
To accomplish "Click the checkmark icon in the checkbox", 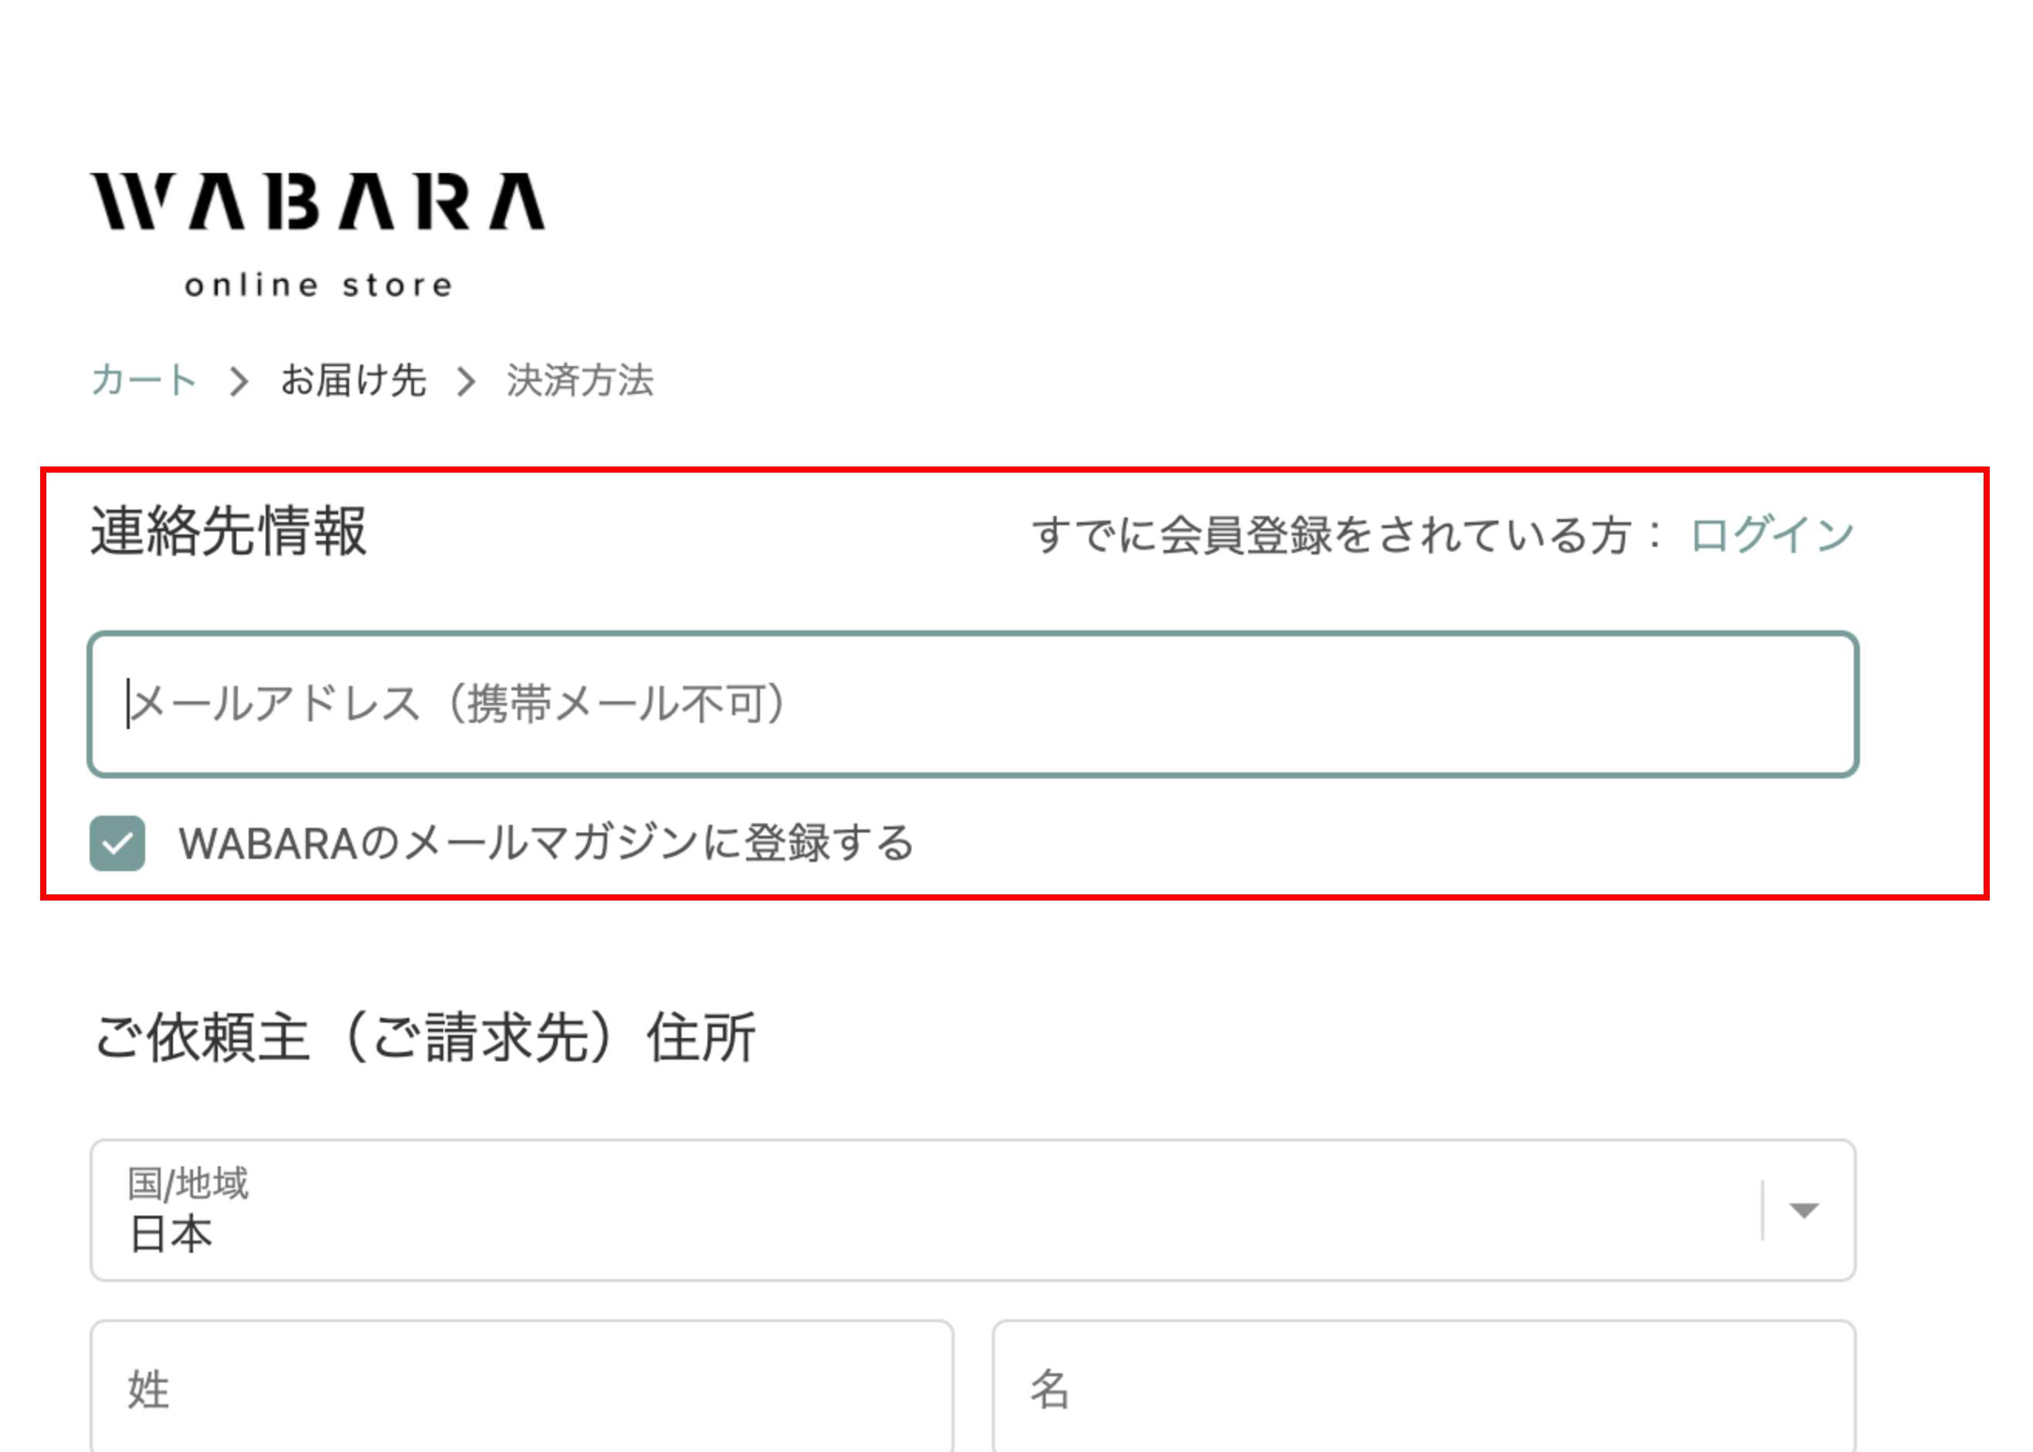I will pos(117,844).
